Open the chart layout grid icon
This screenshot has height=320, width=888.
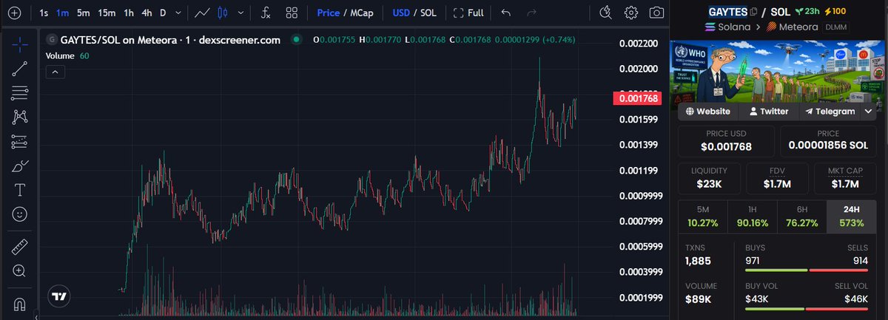[x=292, y=13]
